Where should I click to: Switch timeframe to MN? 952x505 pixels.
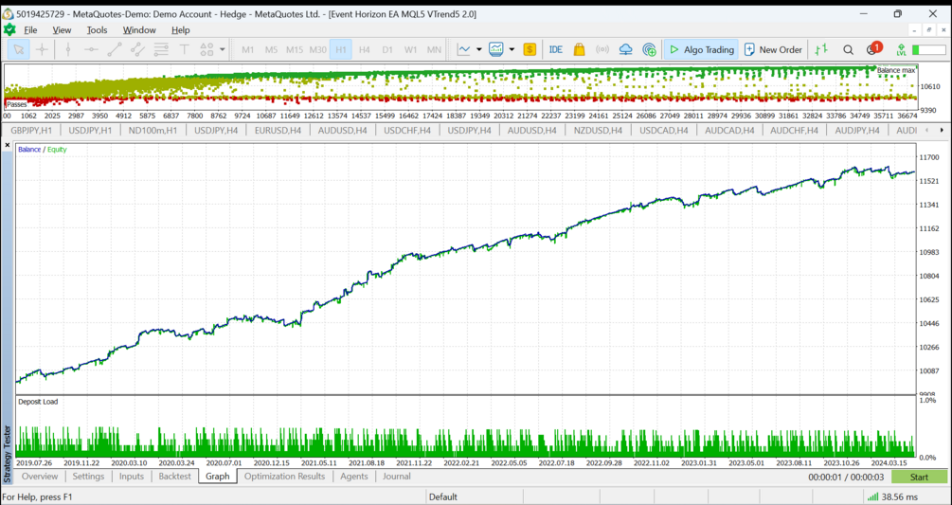point(434,50)
